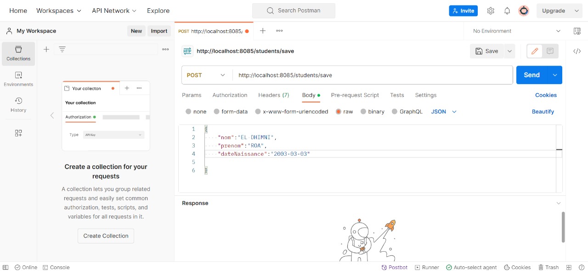Open request comments panel
The width and height of the screenshot is (588, 271).
click(x=550, y=51)
